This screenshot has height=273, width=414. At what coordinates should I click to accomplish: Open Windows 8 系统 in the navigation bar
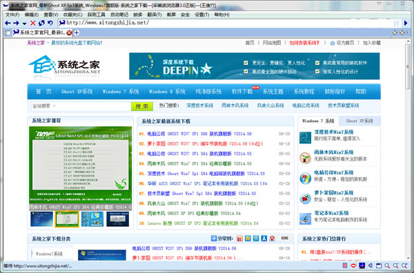(x=167, y=92)
